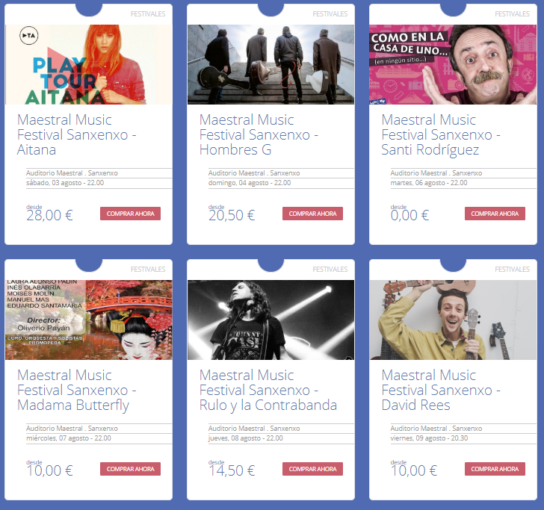Screen dimensions: 544x510
Task: Follow the Rulo y la Contrabanda title link
Action: click(x=268, y=390)
